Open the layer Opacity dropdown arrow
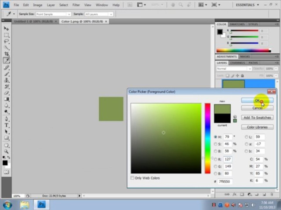 [276, 69]
